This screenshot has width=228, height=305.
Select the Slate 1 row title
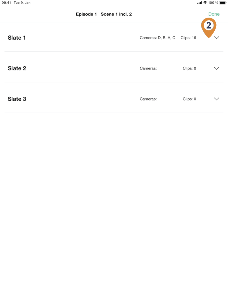pyautogui.click(x=17, y=38)
